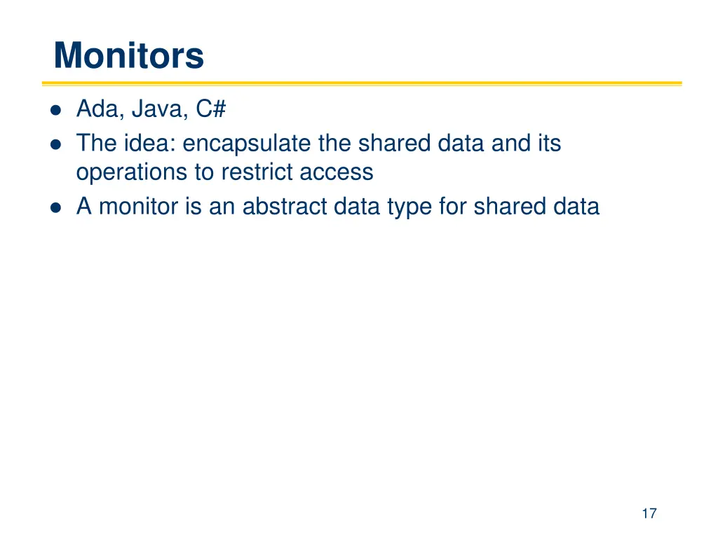The width and height of the screenshot is (718, 538).
Task: Click the bullet before The idea
Action: coord(56,144)
